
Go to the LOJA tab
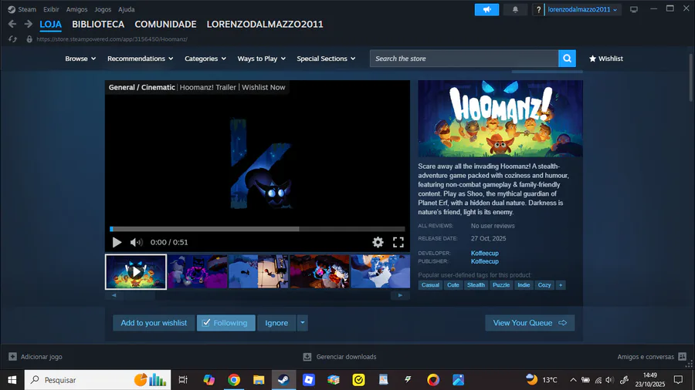(50, 25)
